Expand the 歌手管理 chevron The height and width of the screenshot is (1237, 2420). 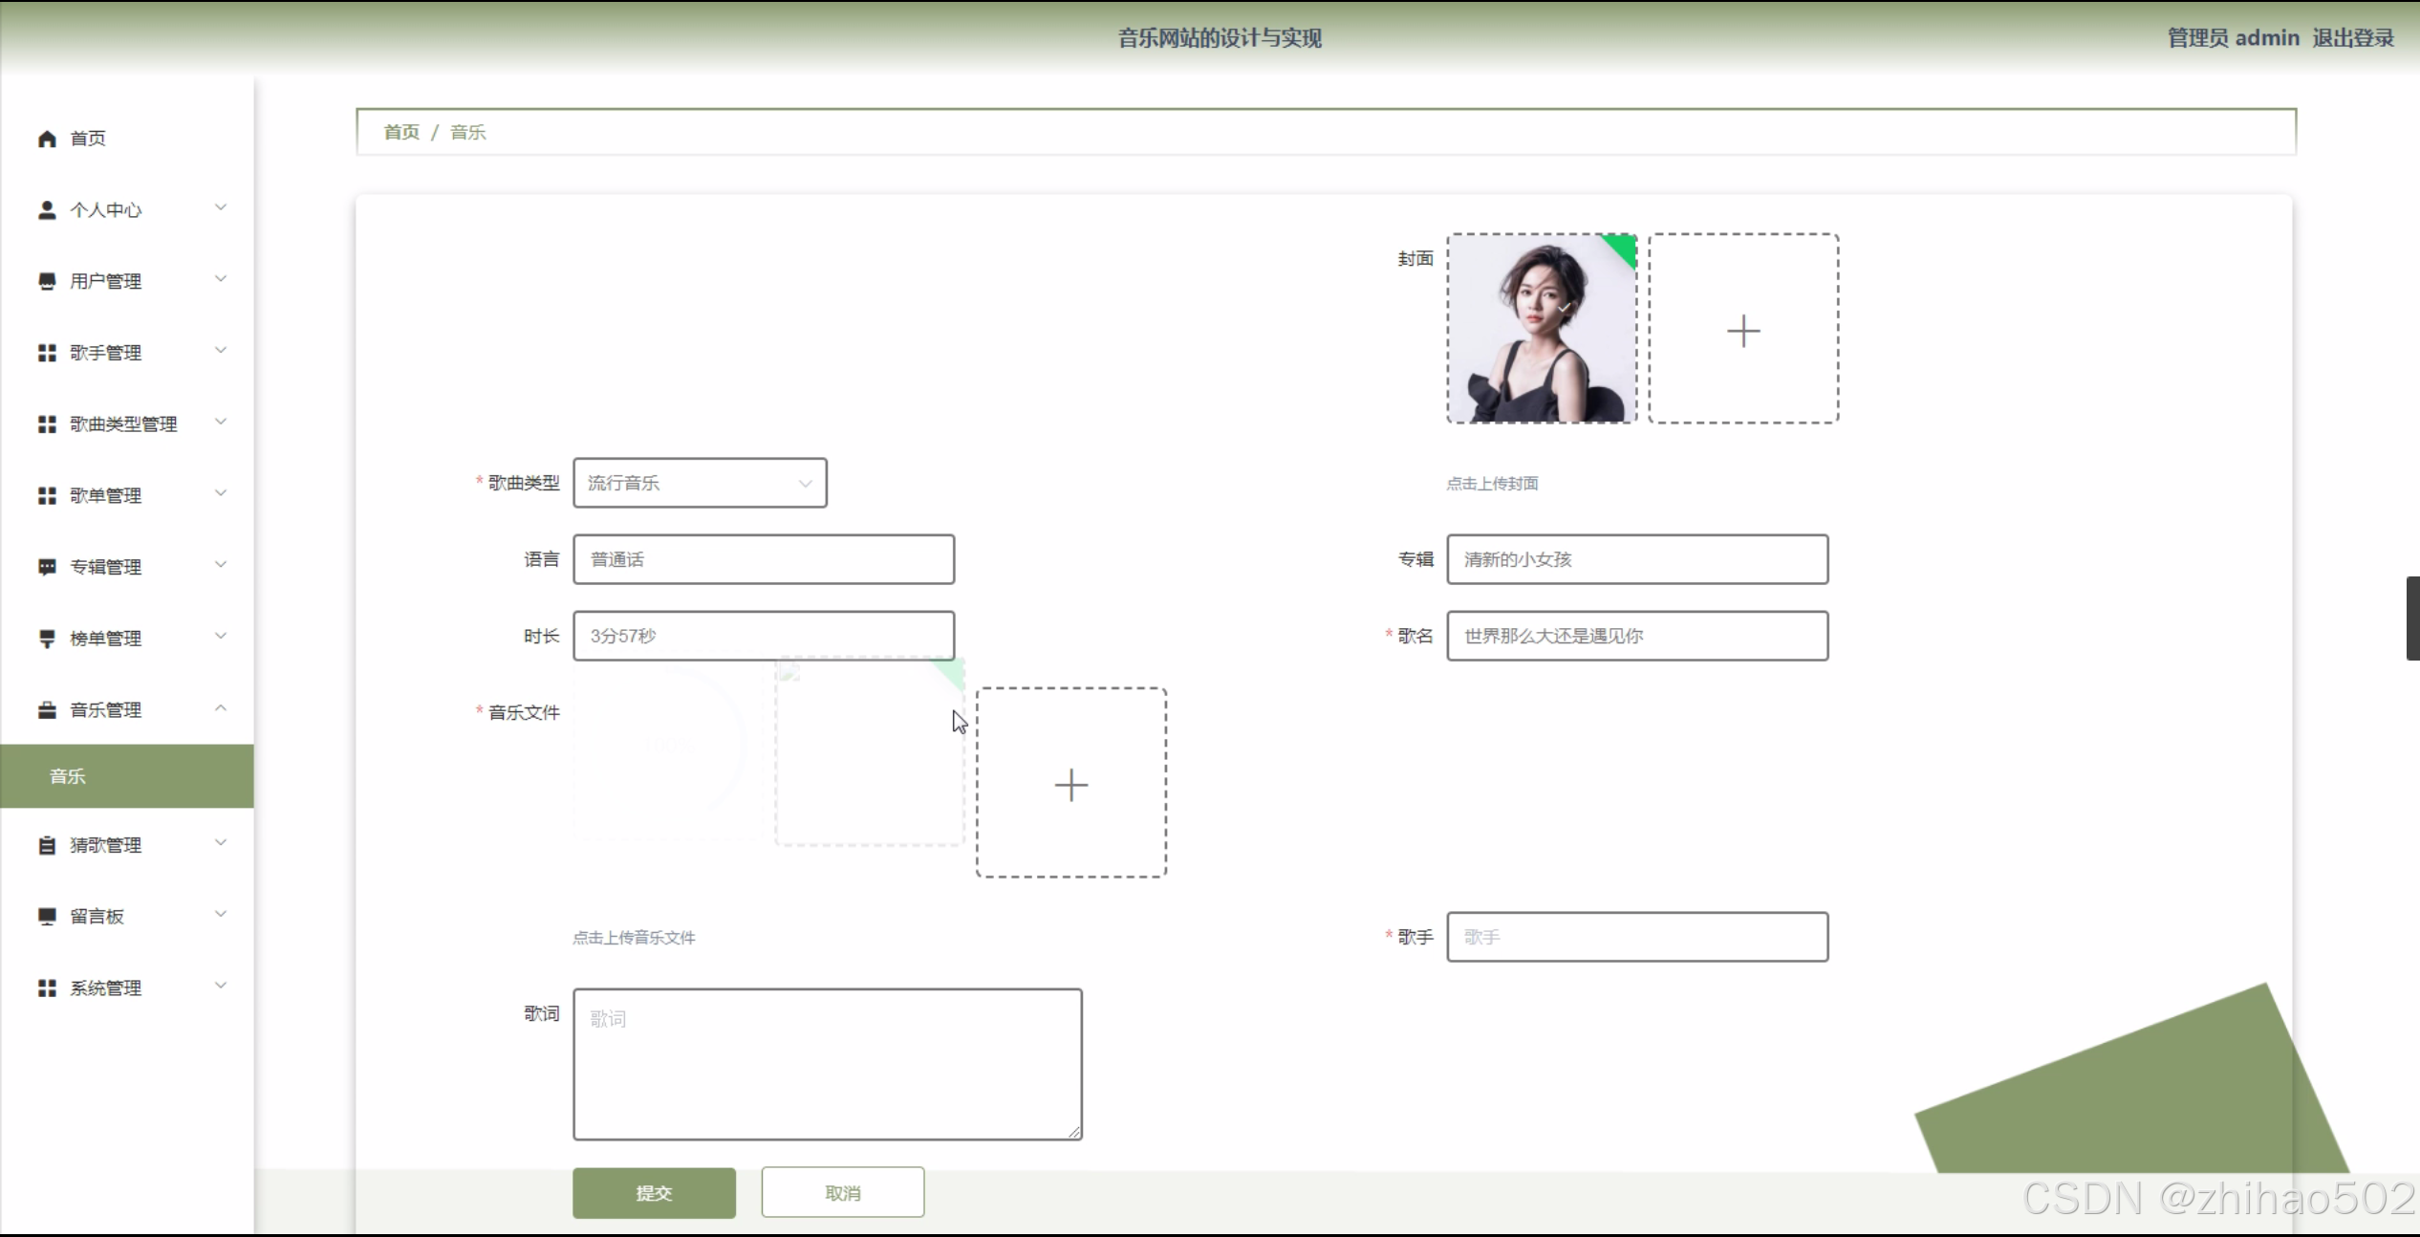tap(221, 350)
